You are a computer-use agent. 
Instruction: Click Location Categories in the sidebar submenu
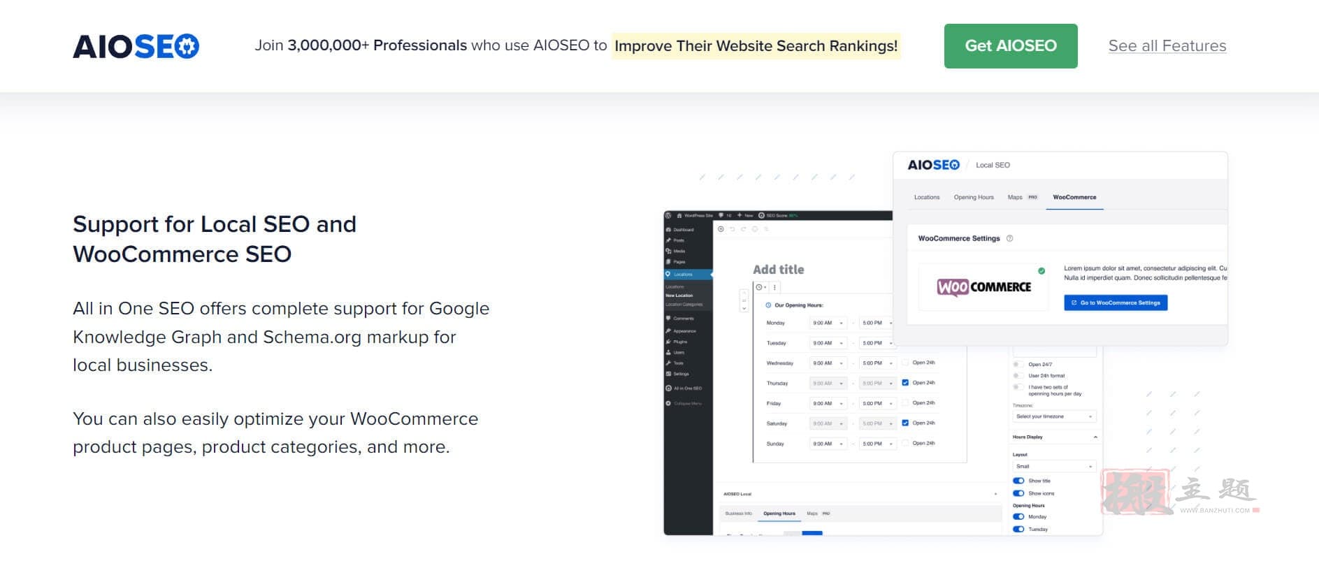point(684,305)
